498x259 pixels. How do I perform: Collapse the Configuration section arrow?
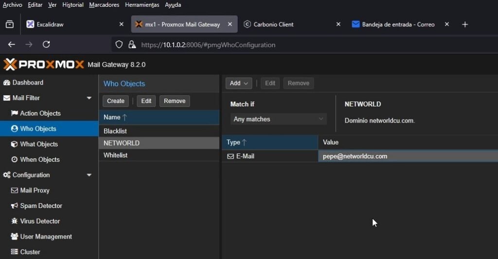pos(89,175)
